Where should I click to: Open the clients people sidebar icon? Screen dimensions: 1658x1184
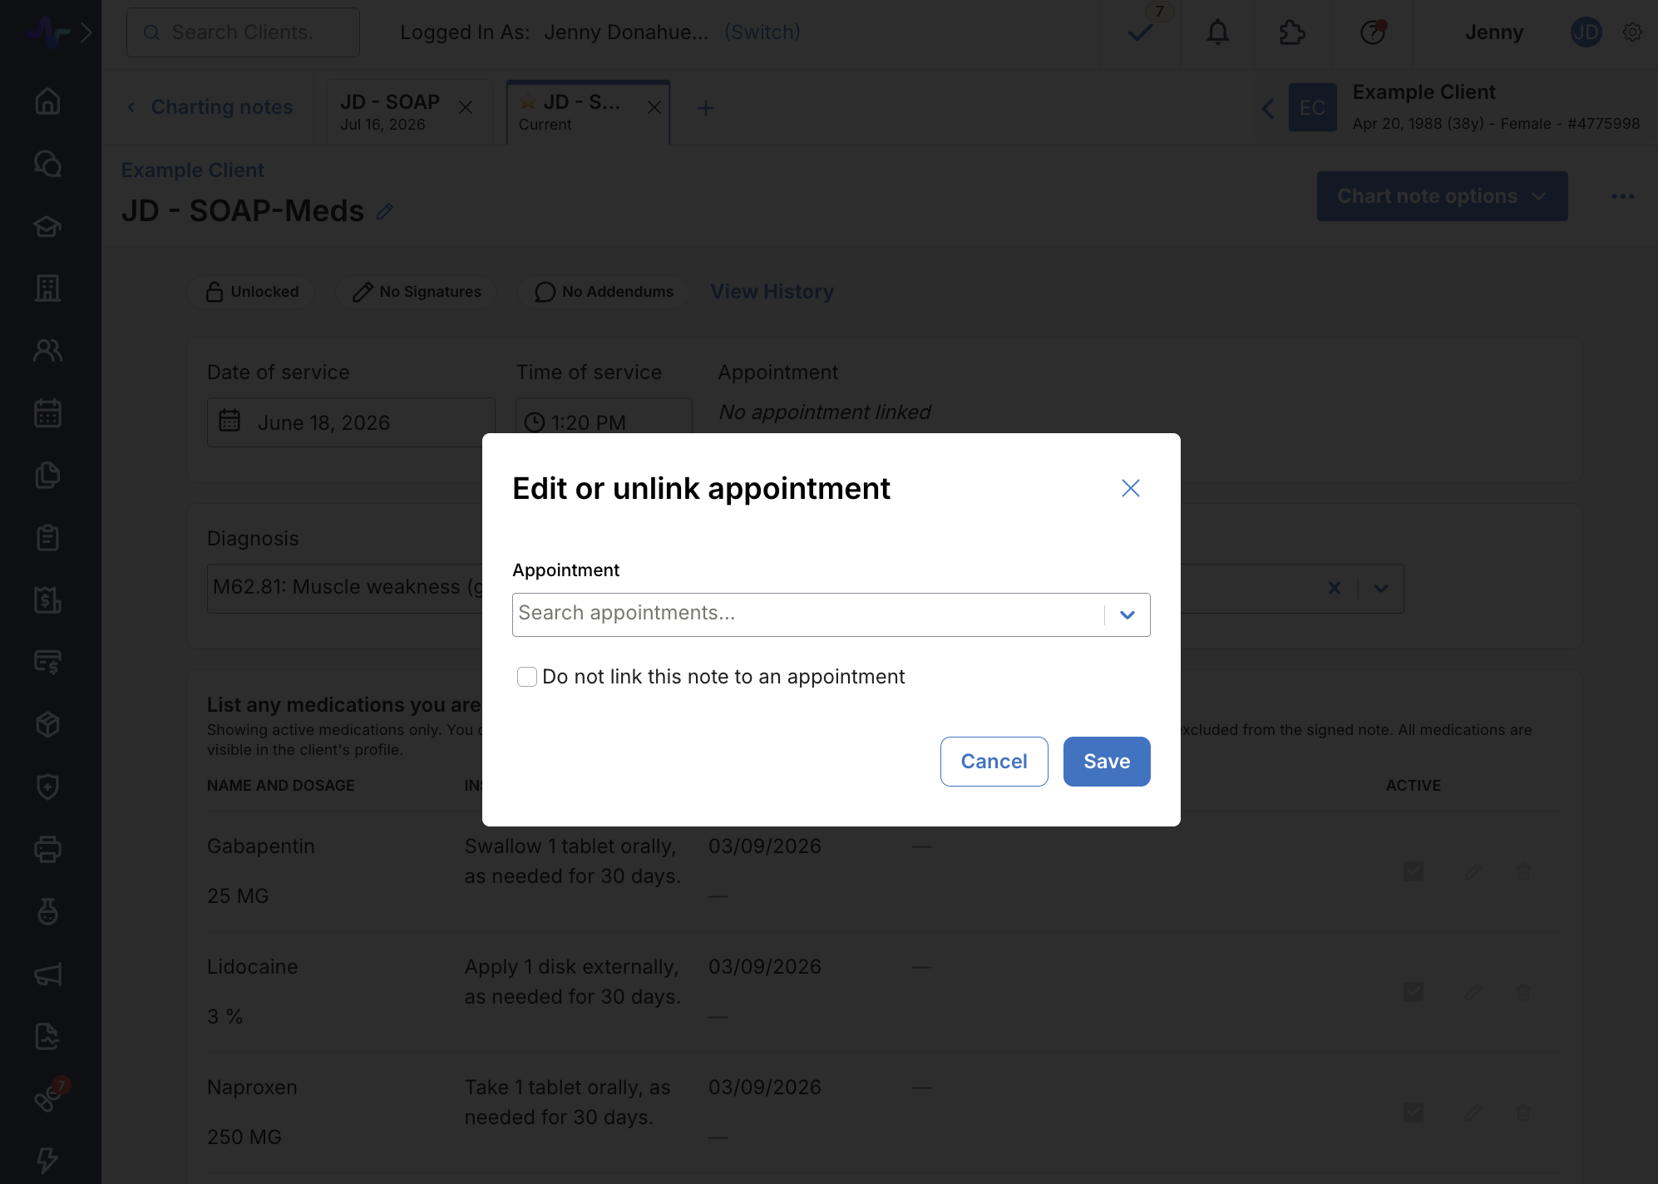(47, 351)
